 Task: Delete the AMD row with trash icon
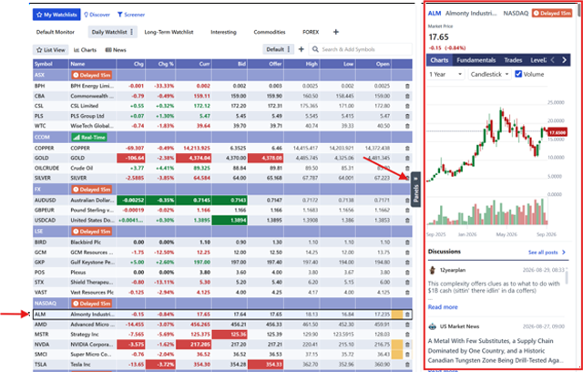(407, 325)
